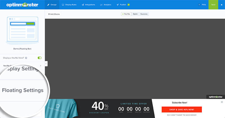Viewport: 225px width, 118px height.
Task: Click the 40% off discount coupon text
Action: click(x=100, y=107)
